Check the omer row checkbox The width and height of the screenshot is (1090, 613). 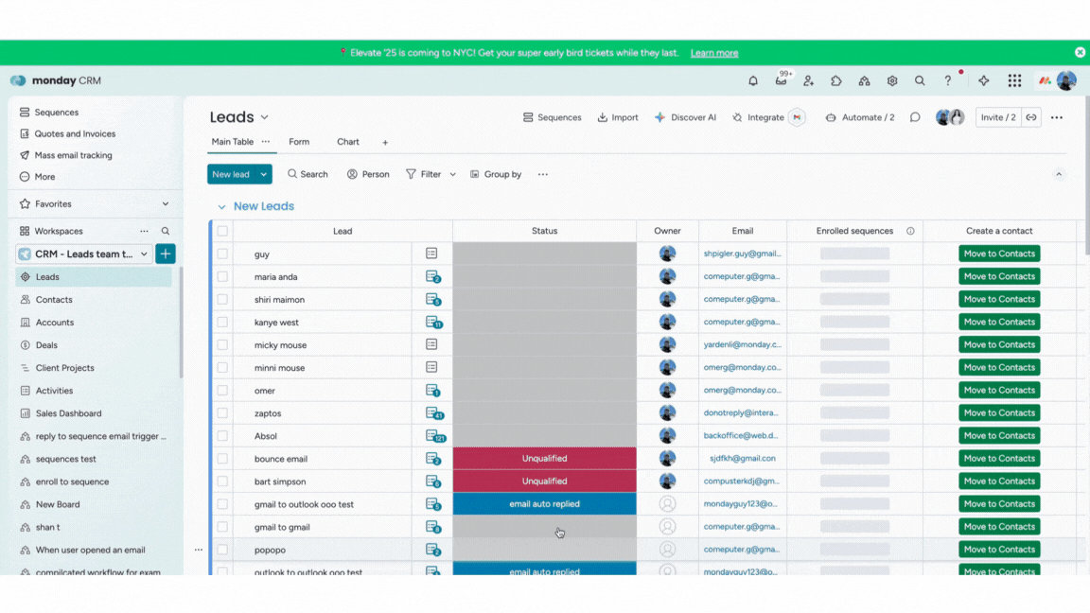pyautogui.click(x=222, y=390)
